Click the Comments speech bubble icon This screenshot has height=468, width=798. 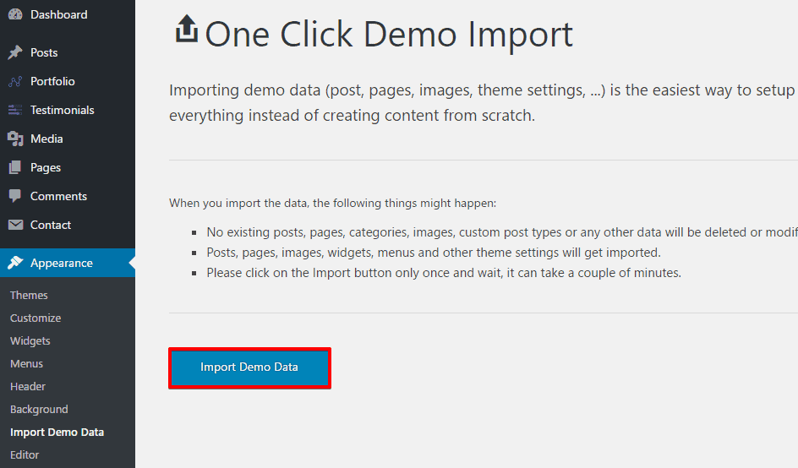click(x=15, y=196)
